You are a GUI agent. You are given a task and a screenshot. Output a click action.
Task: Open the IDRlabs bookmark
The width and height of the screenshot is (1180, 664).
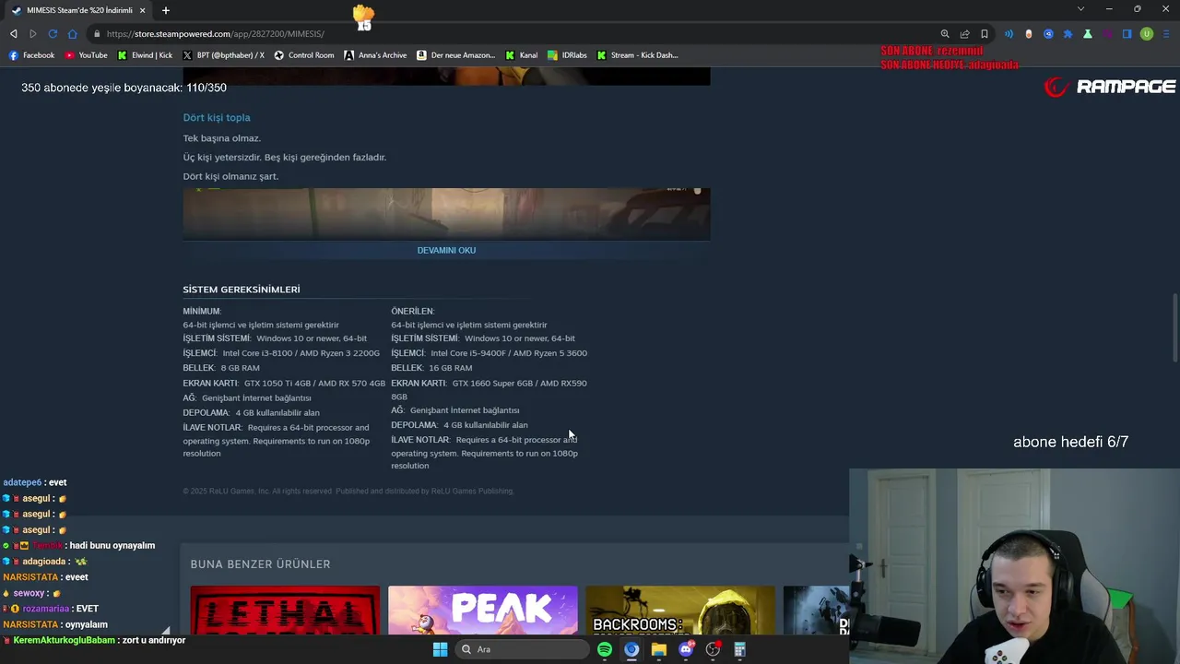tap(567, 55)
